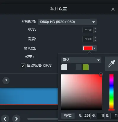Click the G value input field
Image resolution: width=118 pixels, height=122 pixels.
[x=101, y=116]
